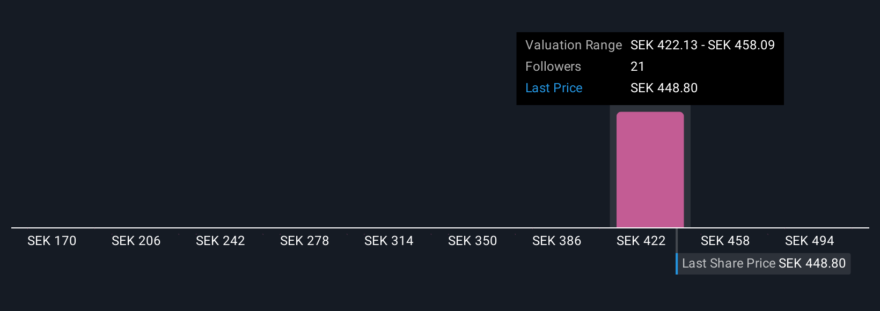Click the SEK 314 axis label
Screen dimensions: 880x311
(389, 241)
